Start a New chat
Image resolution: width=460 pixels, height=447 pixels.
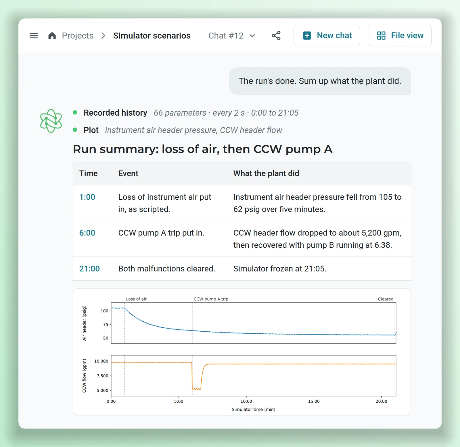pos(327,36)
